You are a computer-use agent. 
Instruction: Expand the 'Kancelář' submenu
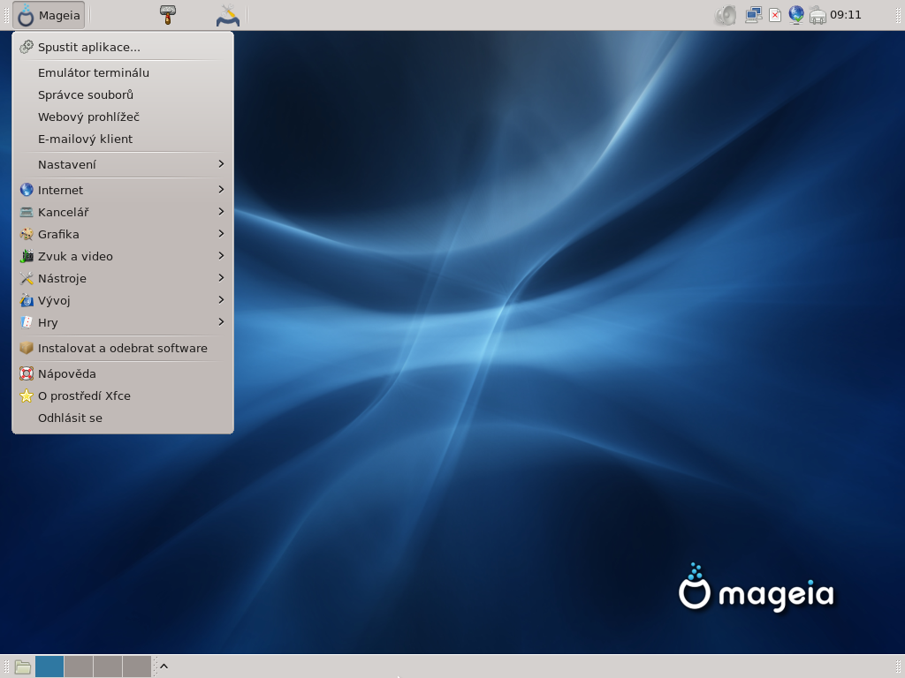point(122,212)
